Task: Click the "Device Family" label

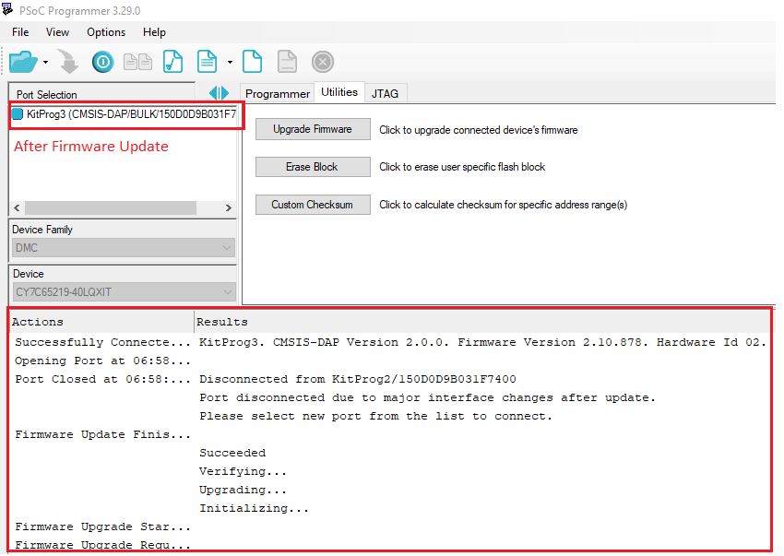Action: [x=42, y=230]
